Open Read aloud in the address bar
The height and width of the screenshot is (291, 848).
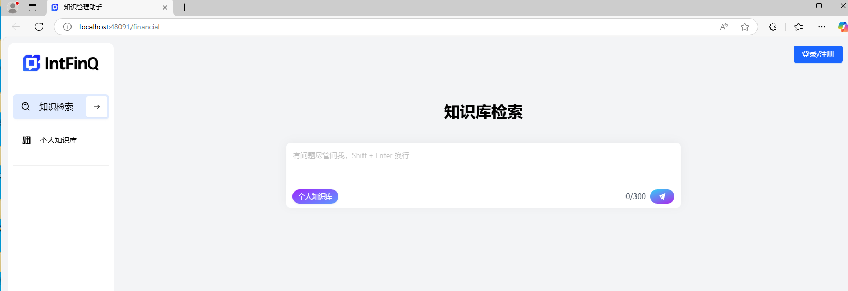[724, 27]
